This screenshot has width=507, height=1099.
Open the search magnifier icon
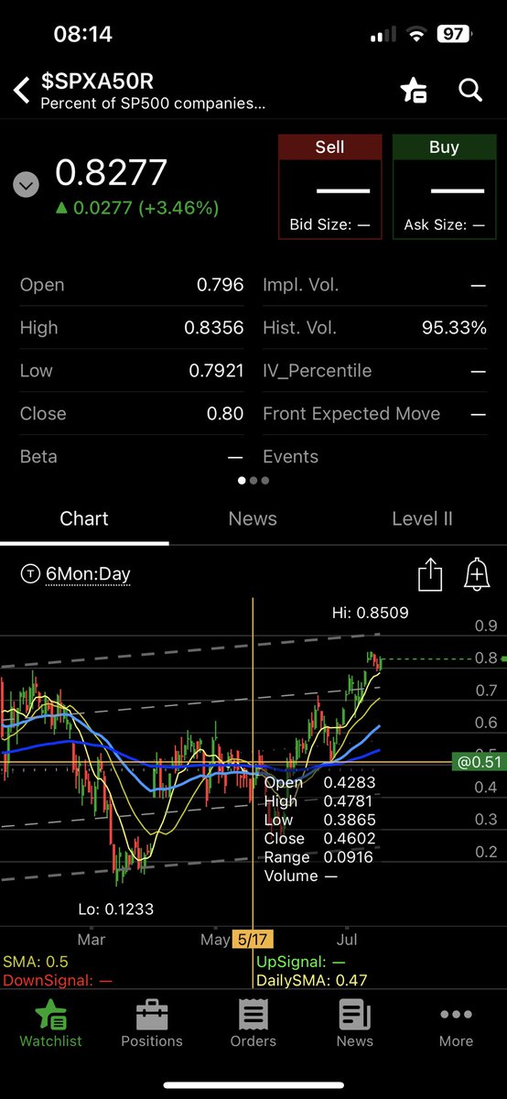(470, 90)
